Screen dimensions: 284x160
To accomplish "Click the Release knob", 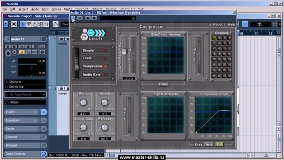I will [x=105, y=128].
